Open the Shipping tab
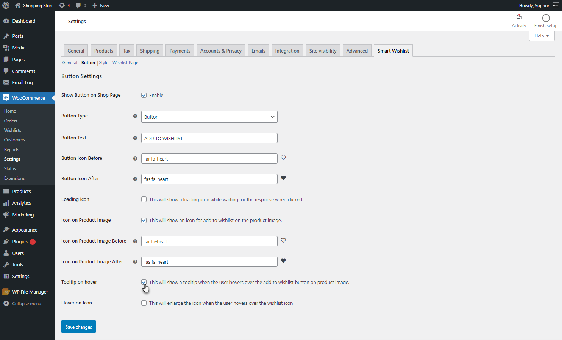The image size is (562, 340). (150, 51)
